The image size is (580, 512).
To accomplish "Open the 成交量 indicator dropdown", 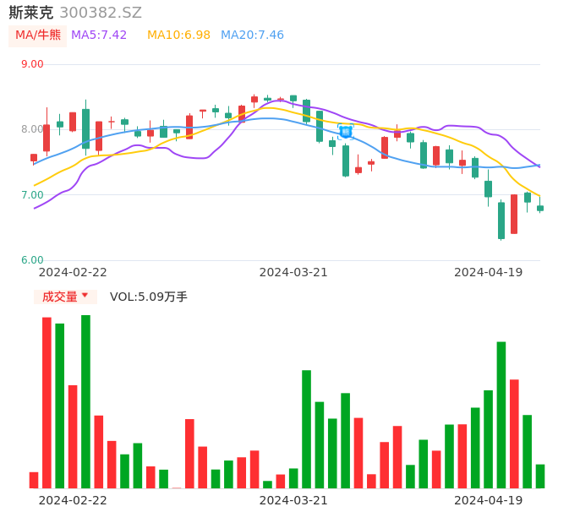I will (x=65, y=297).
